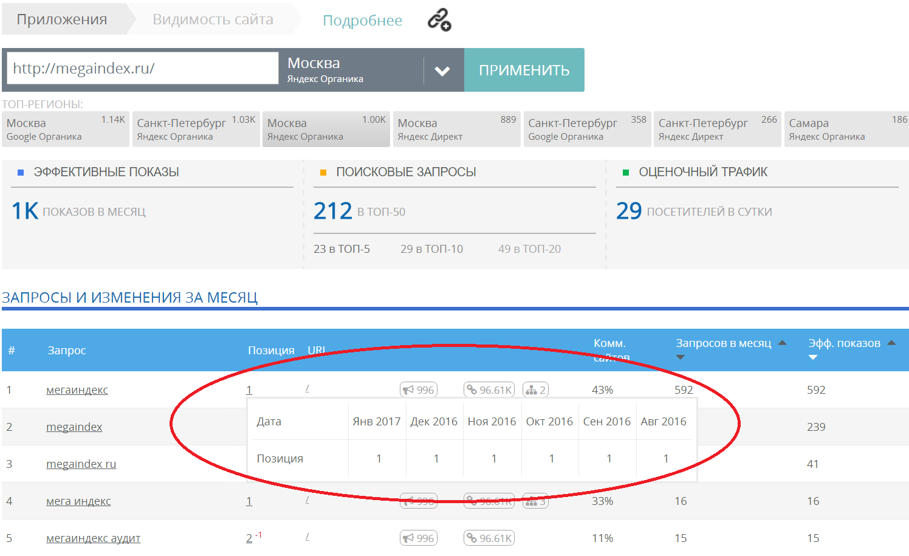Expand the Москва region dropdown arrow
This screenshot has width=909, height=556.
[x=442, y=71]
